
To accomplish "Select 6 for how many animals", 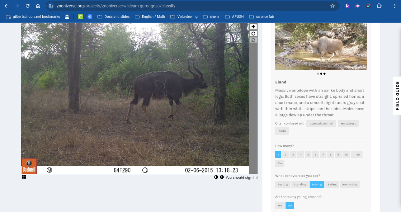I will coord(316,155).
